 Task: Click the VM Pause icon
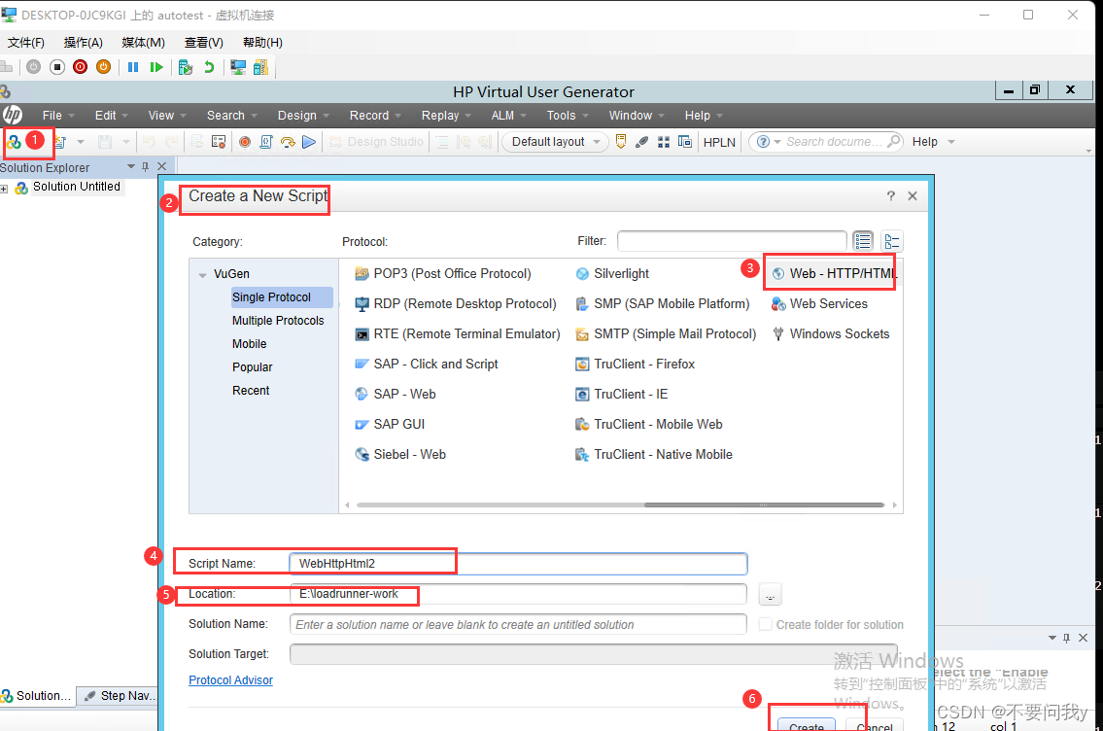click(133, 67)
